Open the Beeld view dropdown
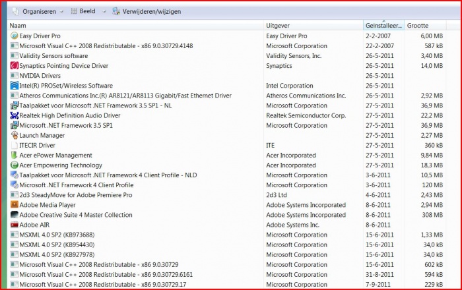462x290 pixels. [x=84, y=11]
